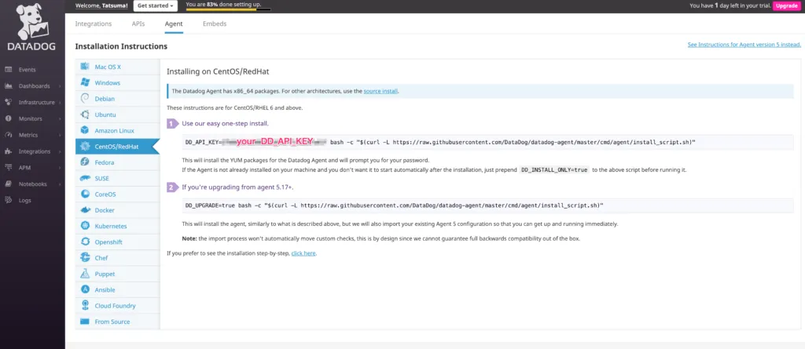Expand the Integrations sidebar submenu arrow
The width and height of the screenshot is (805, 349).
60,151
